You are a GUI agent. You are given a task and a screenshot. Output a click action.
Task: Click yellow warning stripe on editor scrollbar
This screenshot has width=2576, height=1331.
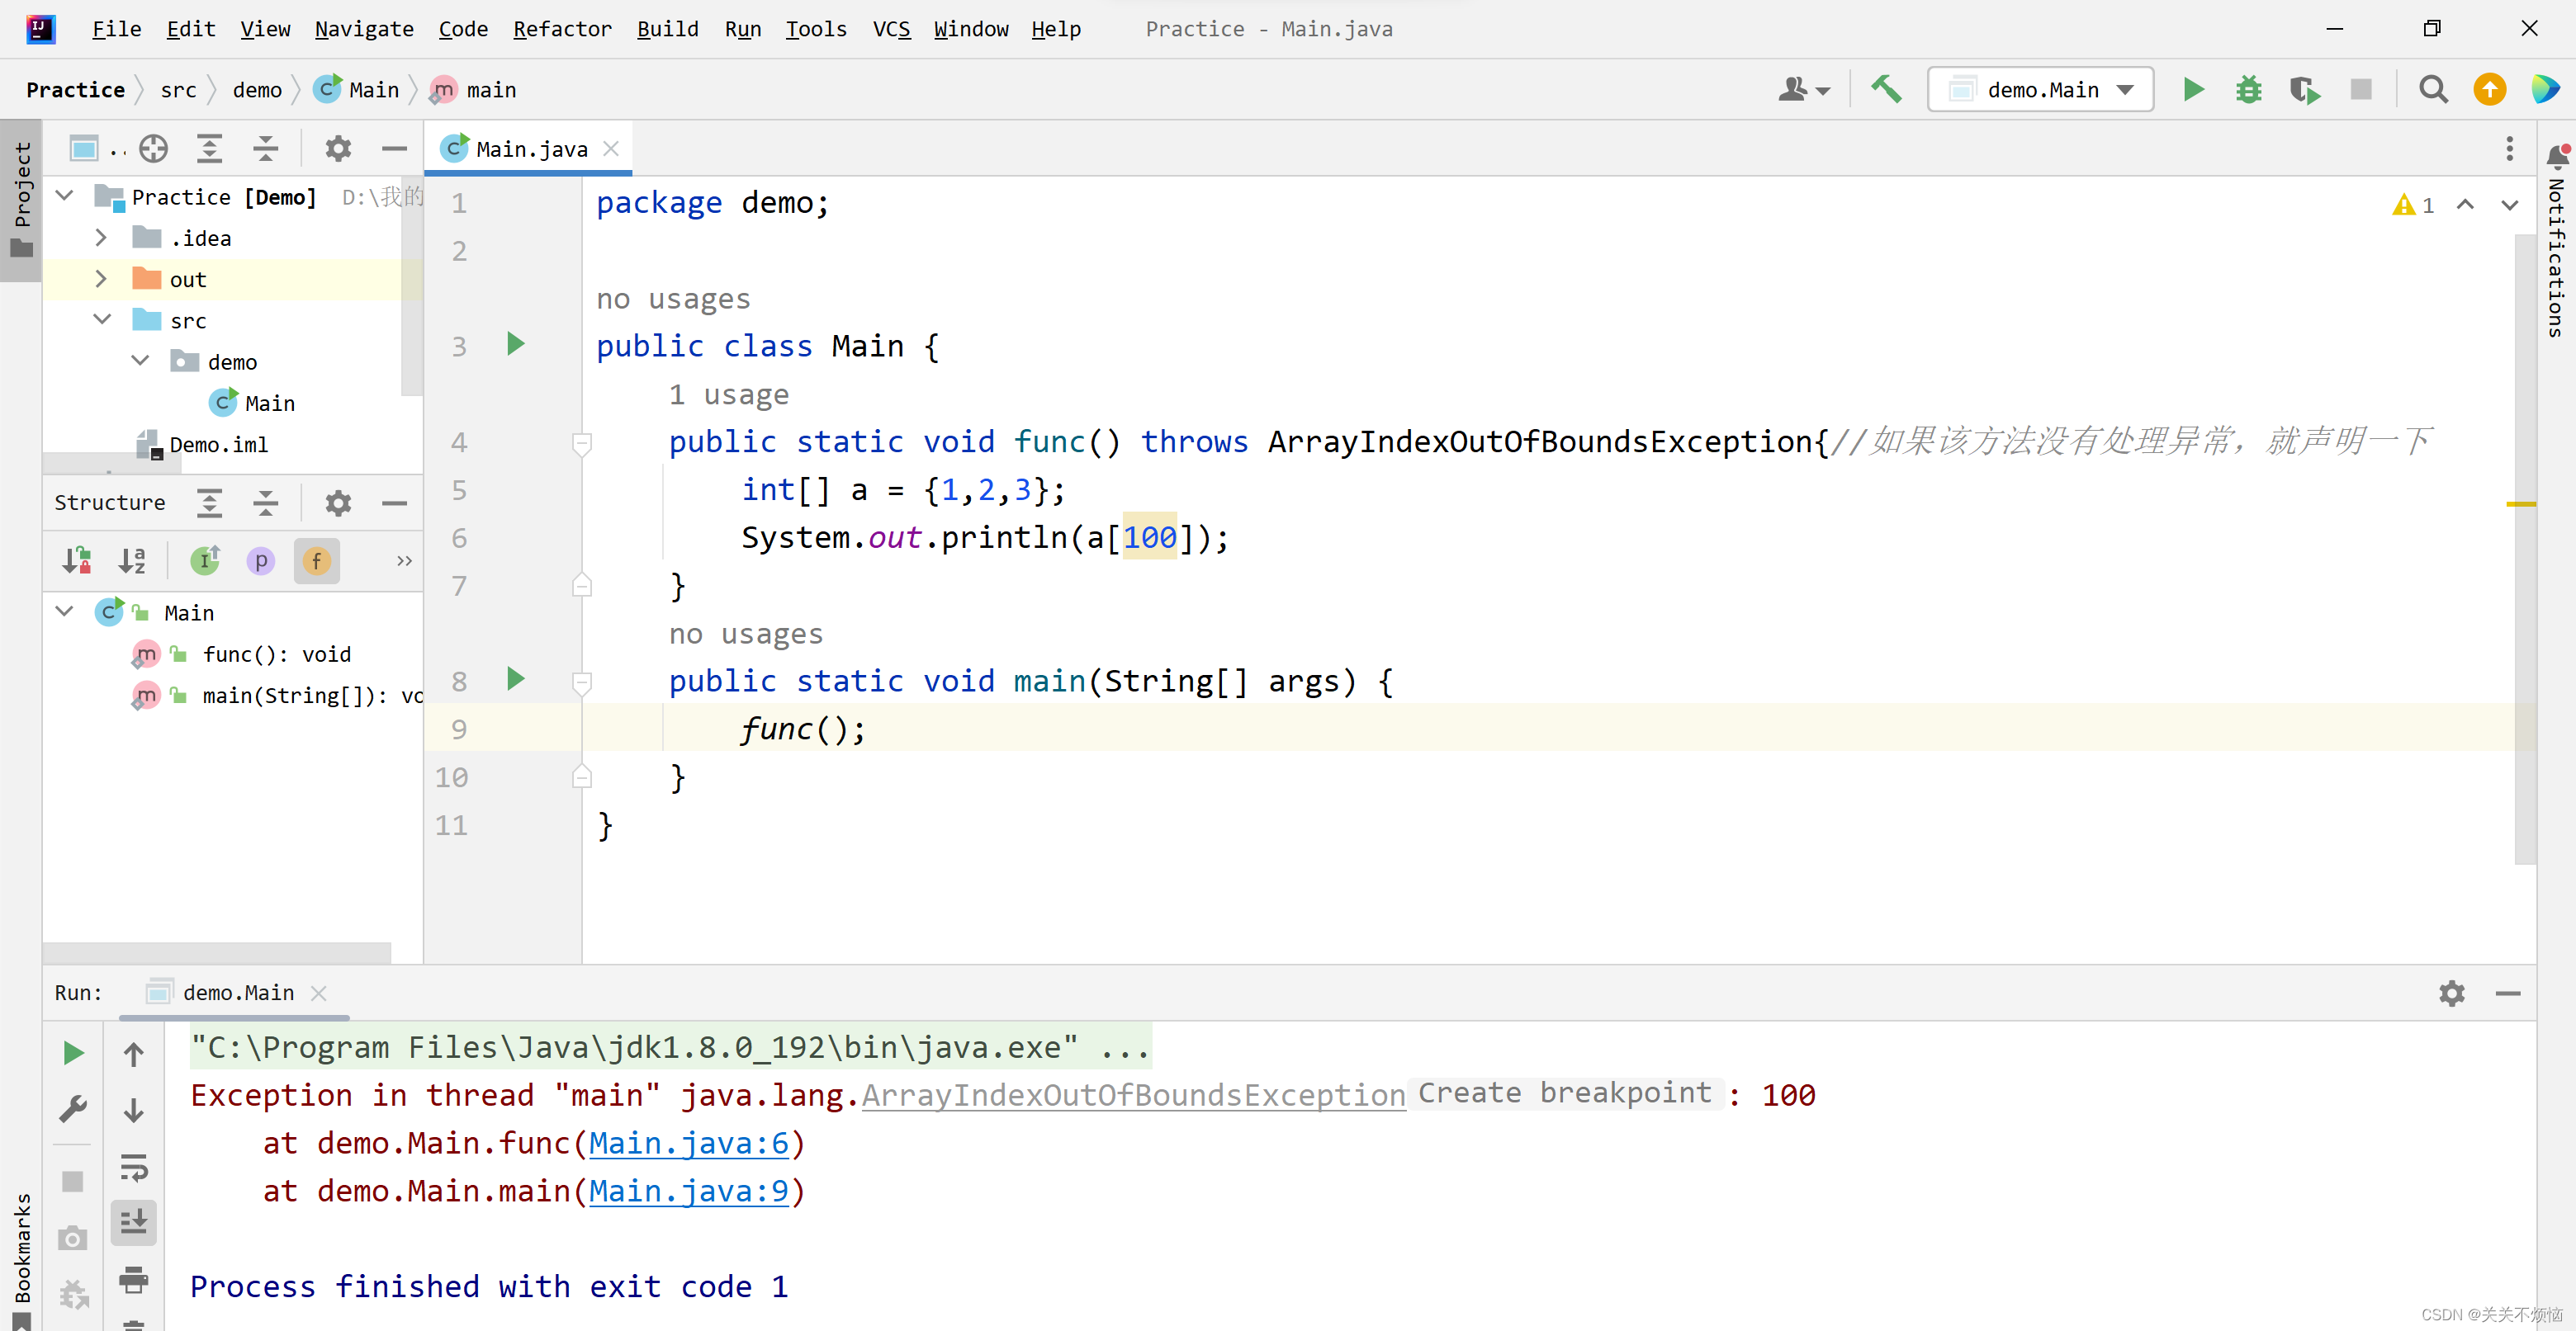coord(2520,503)
